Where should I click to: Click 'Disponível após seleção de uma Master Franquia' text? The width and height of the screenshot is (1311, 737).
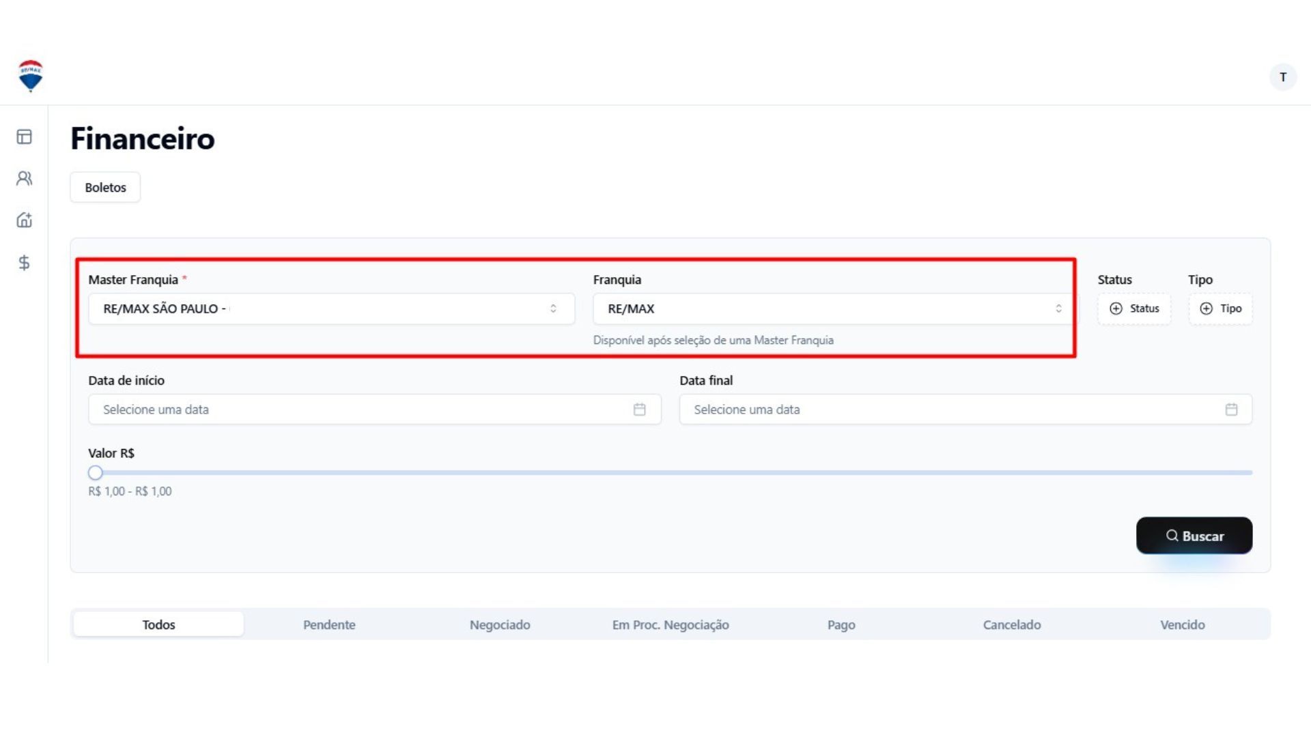[713, 340]
